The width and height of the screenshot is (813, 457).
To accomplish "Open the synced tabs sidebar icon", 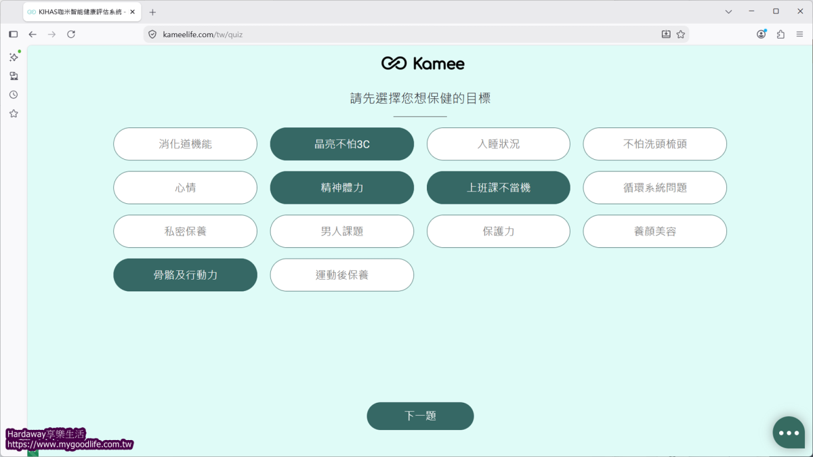I will (x=14, y=76).
